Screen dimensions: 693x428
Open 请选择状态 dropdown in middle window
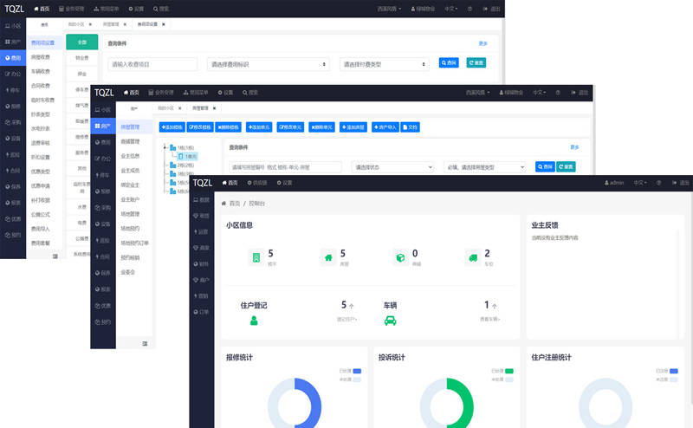[392, 167]
